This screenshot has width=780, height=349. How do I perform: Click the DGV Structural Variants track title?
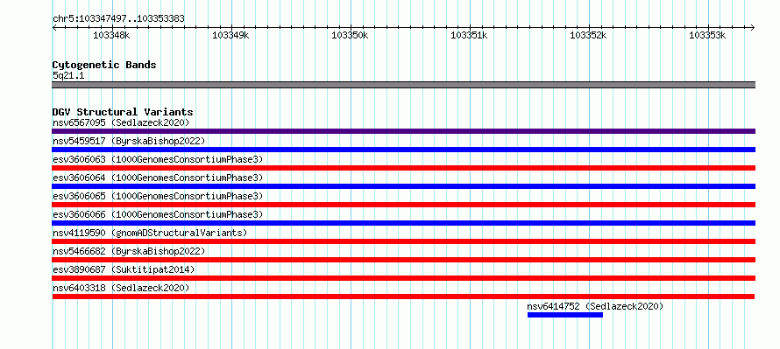tap(123, 112)
